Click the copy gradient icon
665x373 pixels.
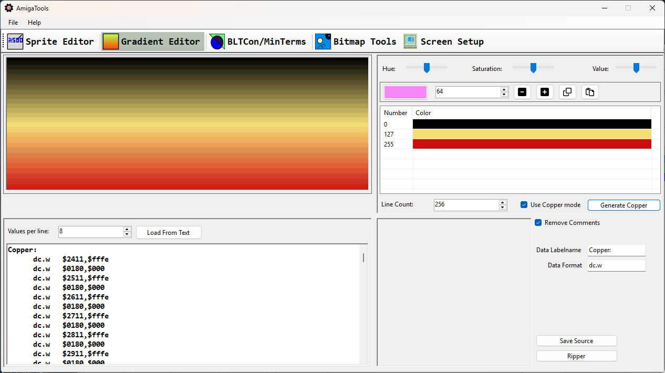point(567,92)
